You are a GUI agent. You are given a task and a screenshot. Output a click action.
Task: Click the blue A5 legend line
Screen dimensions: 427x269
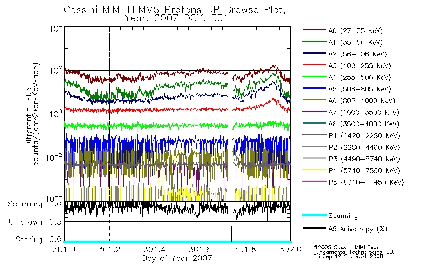pos(314,88)
